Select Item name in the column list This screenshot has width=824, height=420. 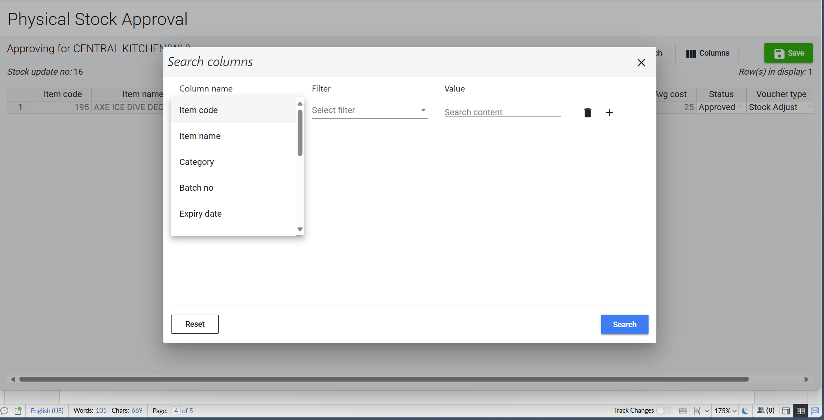pyautogui.click(x=233, y=136)
